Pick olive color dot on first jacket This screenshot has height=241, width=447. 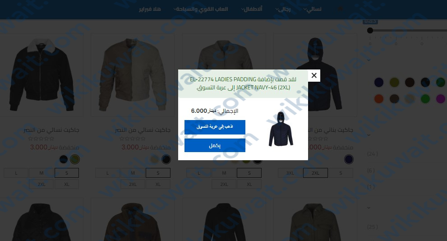click(75, 159)
